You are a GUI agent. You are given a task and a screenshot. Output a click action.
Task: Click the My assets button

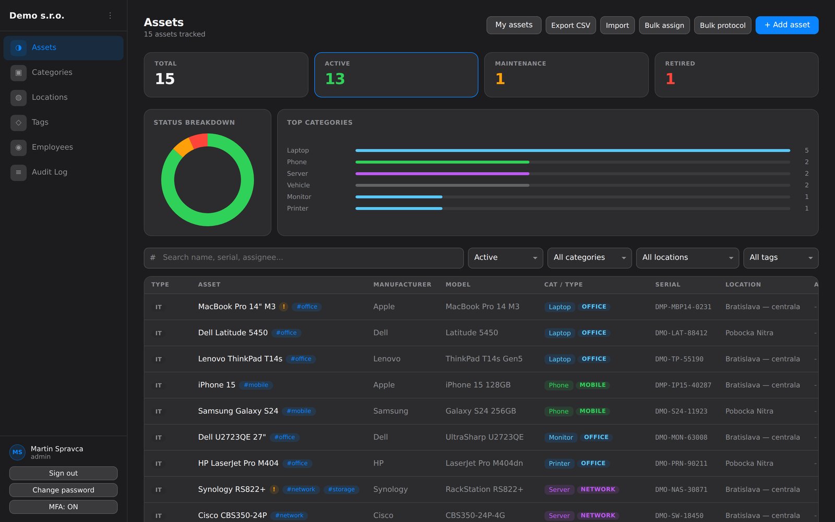pyautogui.click(x=514, y=25)
